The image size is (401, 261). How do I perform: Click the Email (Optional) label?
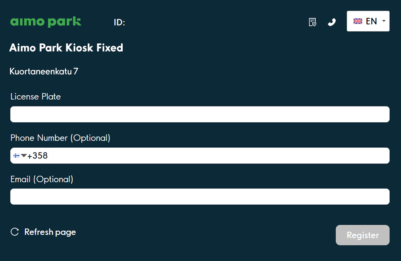click(42, 179)
